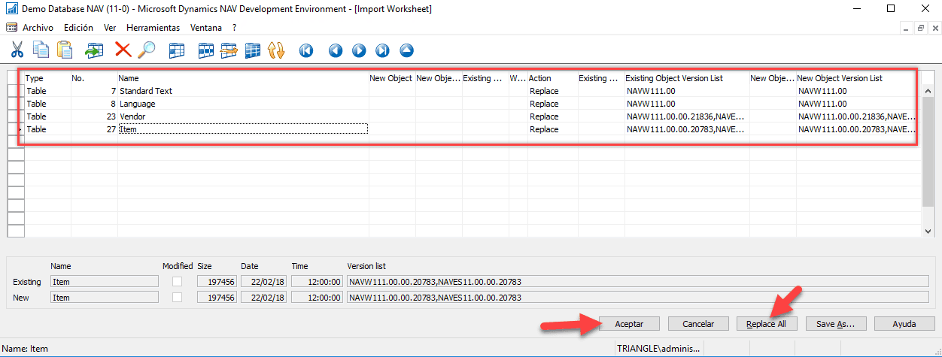Image resolution: width=942 pixels, height=357 pixels.
Task: Open the Edición menu
Action: 78,27
